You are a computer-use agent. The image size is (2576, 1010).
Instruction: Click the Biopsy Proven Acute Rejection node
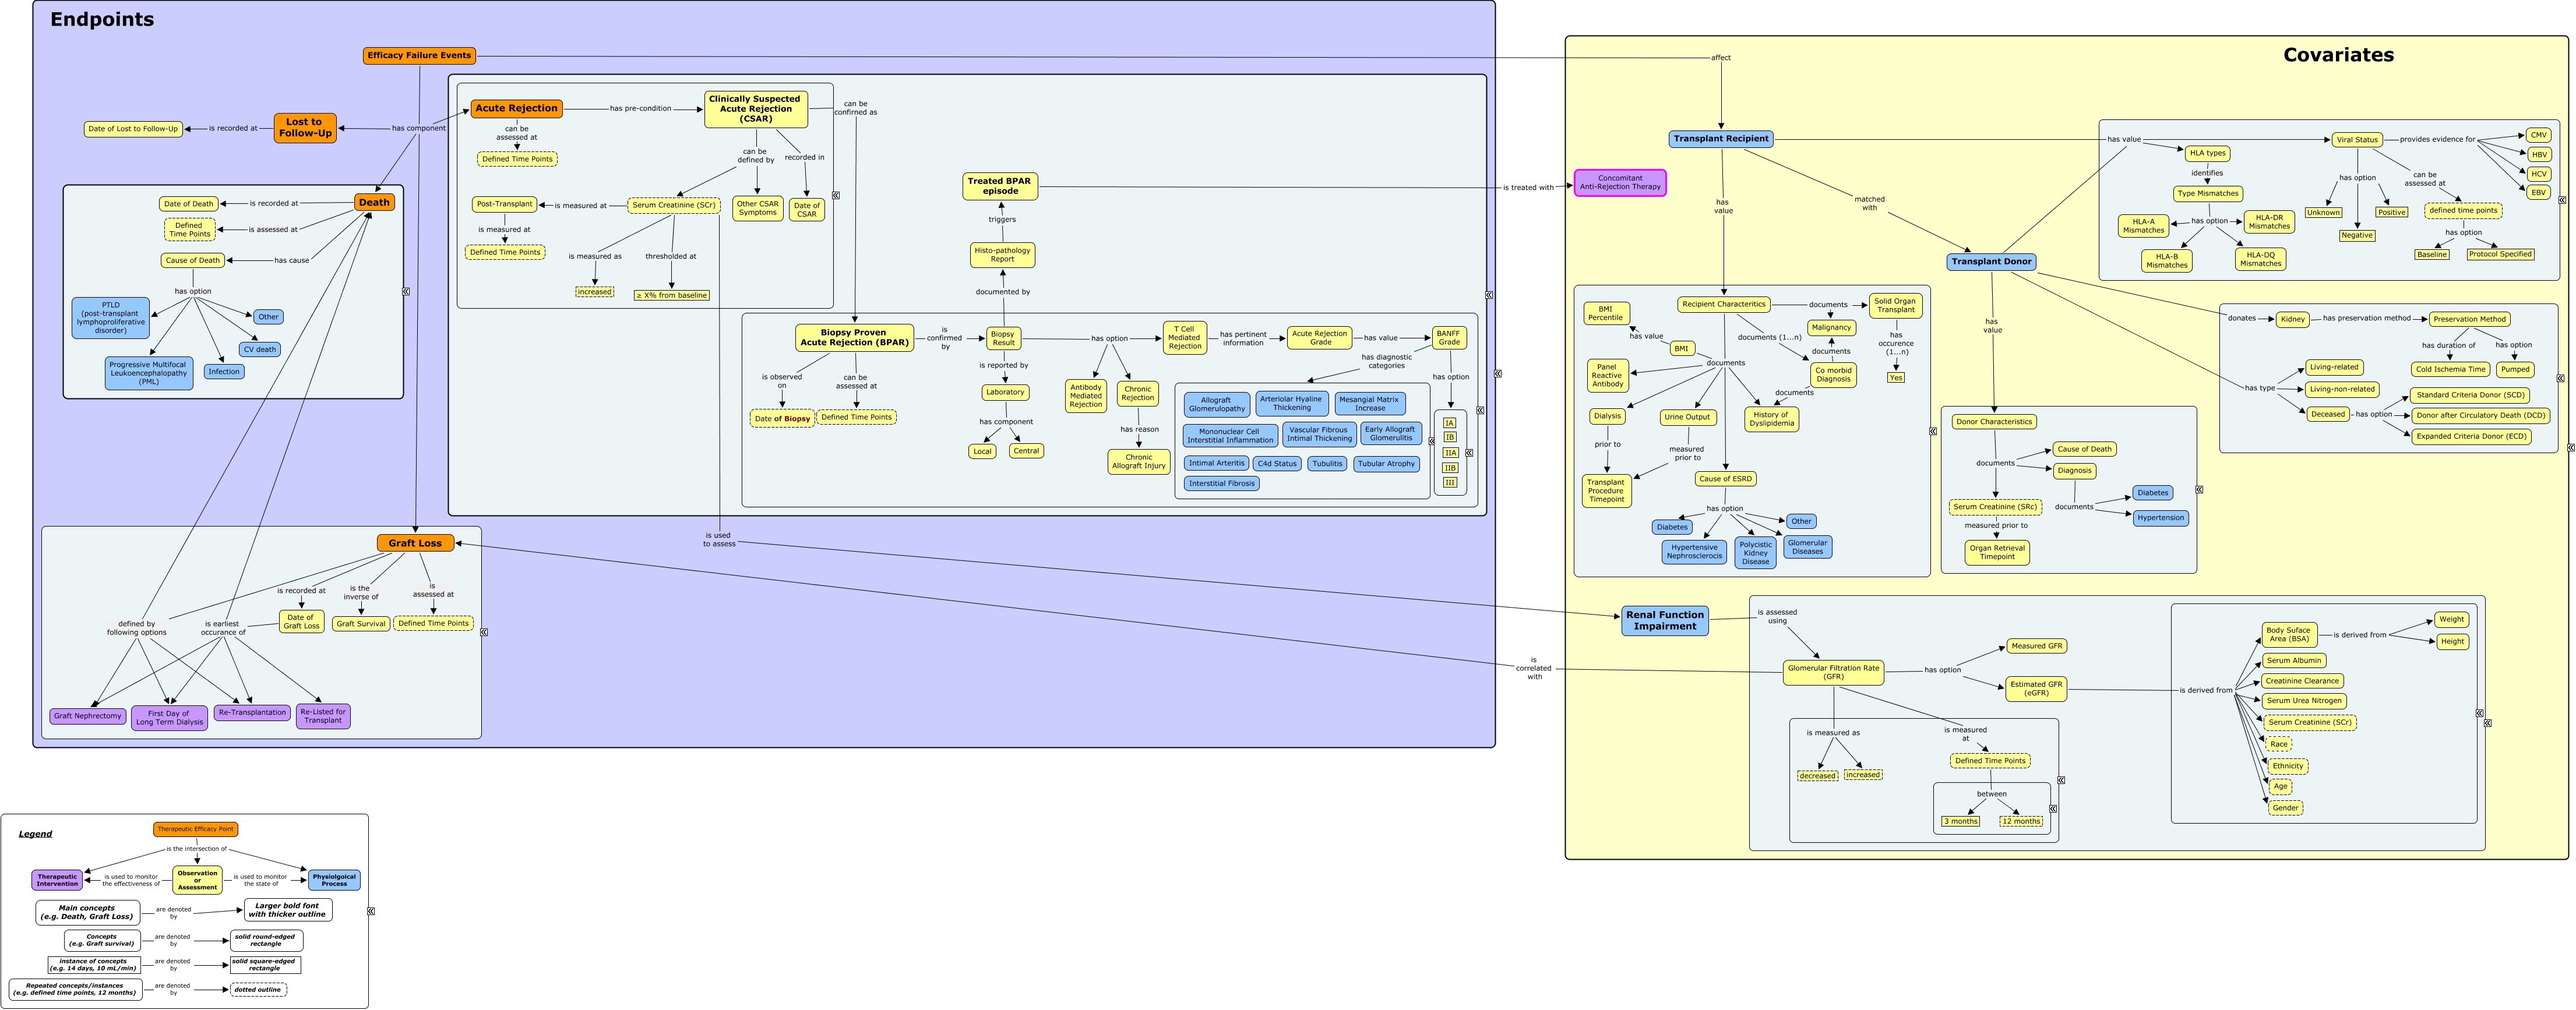click(854, 338)
